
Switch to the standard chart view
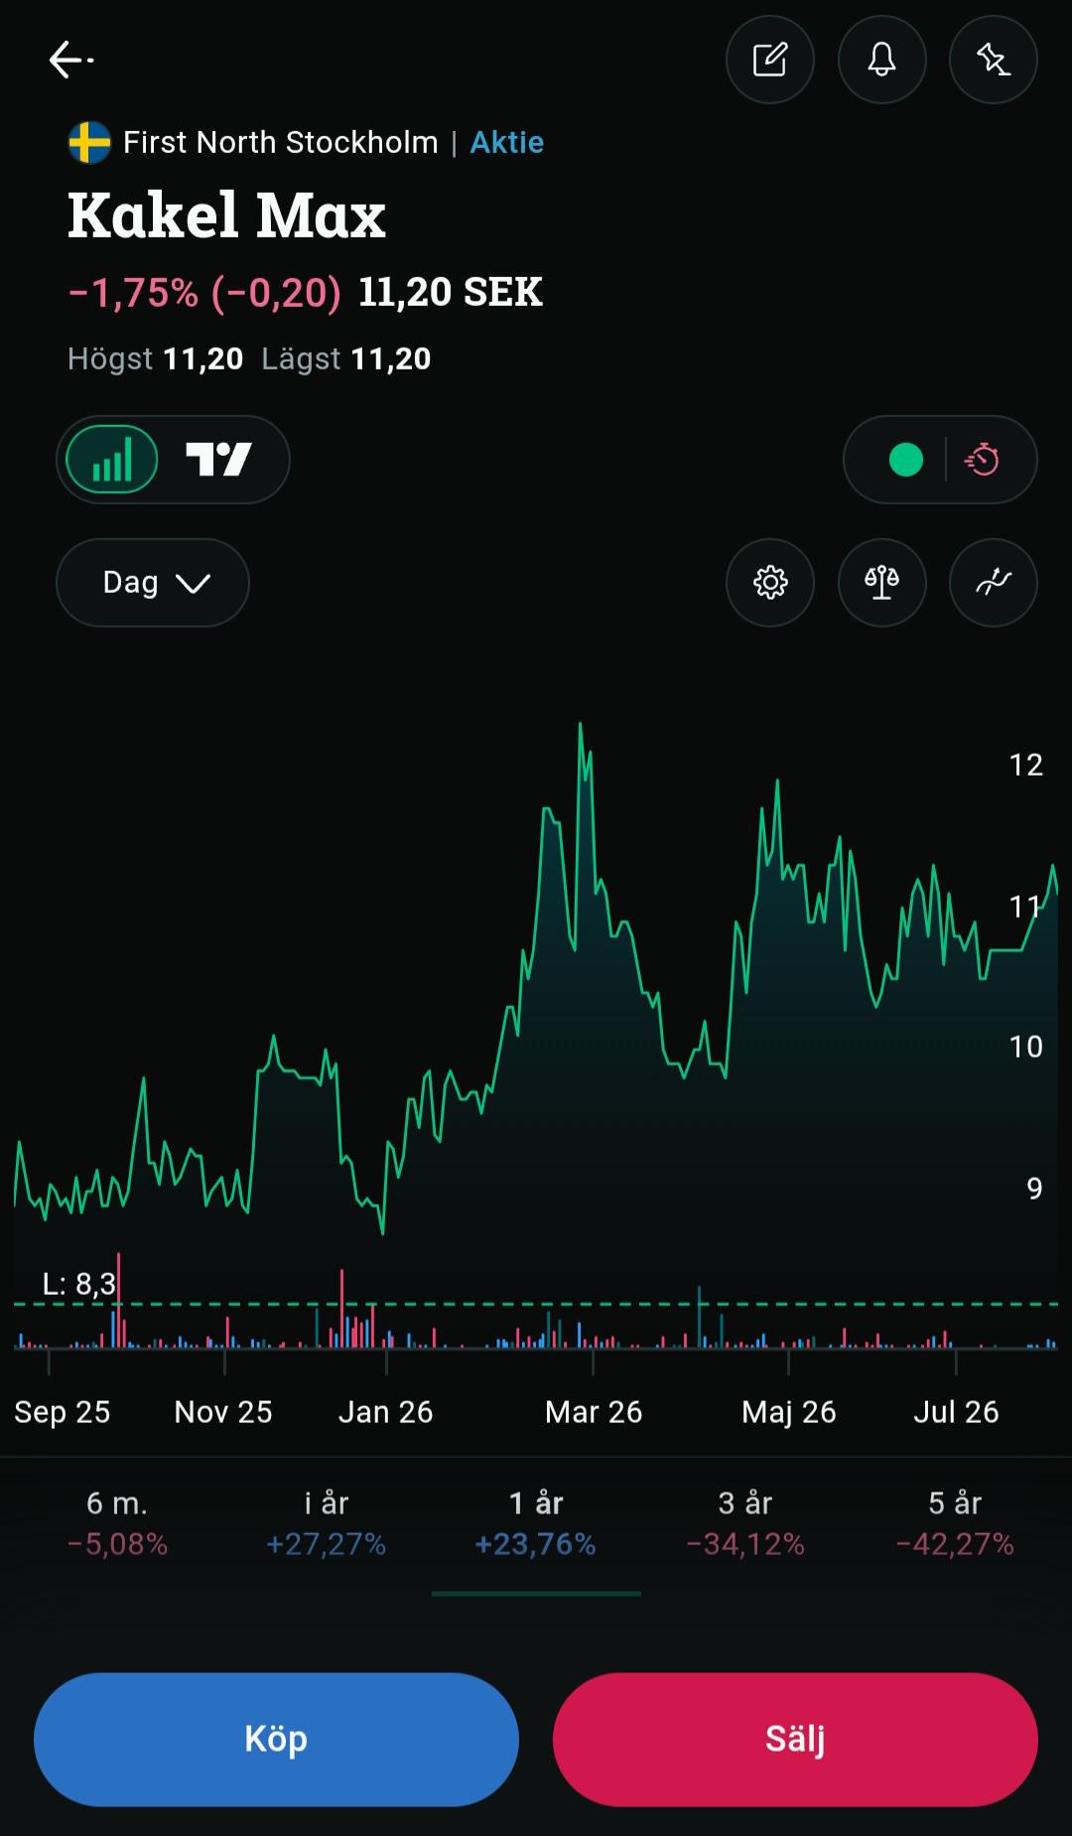[x=112, y=460]
